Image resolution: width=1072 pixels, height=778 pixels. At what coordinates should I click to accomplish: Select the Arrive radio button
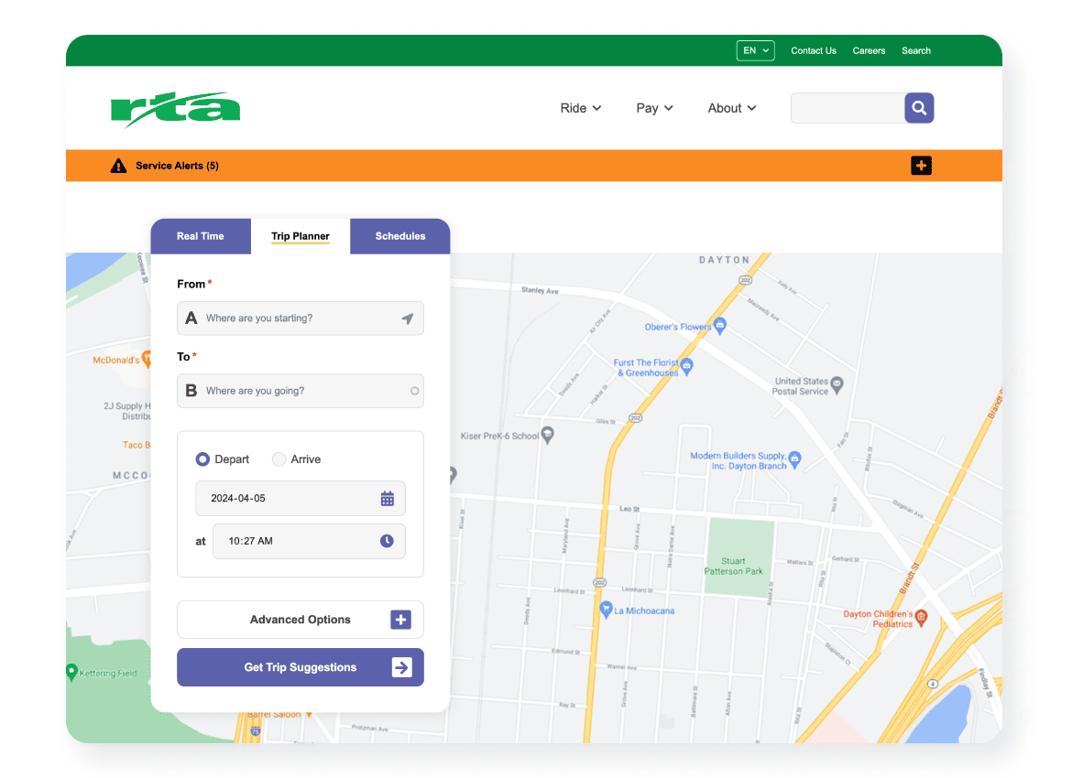pos(279,459)
